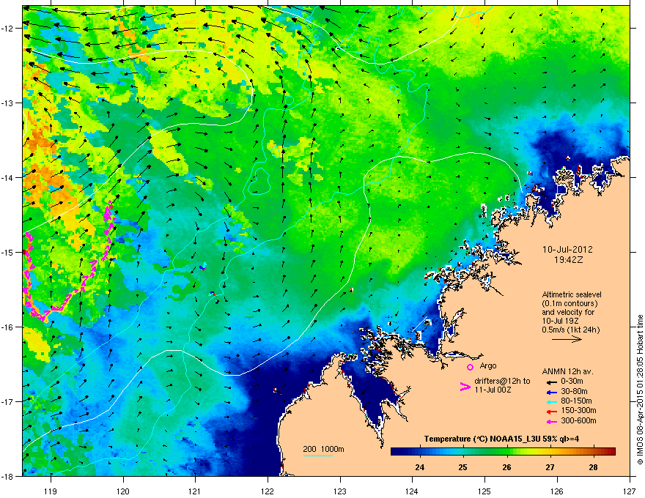
Task: Click the Altimetric sealevel legend text
Action: click(572, 294)
